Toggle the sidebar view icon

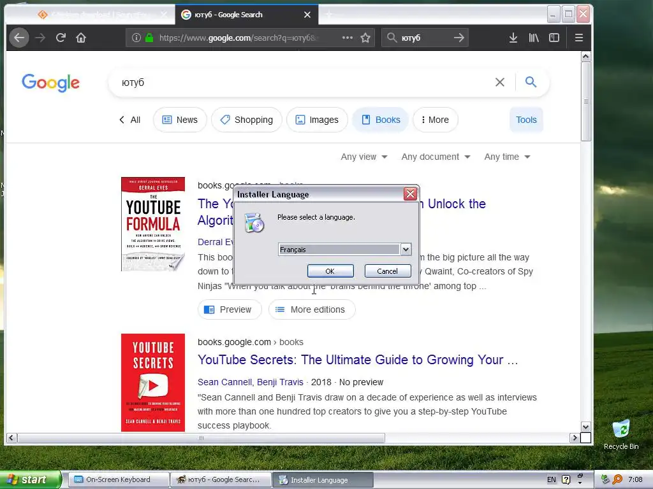[x=554, y=38]
